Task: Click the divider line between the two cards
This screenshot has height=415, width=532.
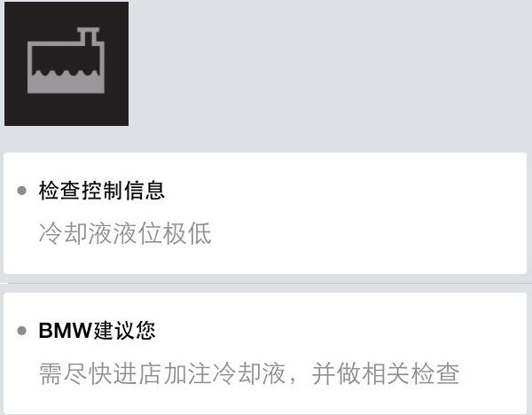Action: click(x=266, y=283)
